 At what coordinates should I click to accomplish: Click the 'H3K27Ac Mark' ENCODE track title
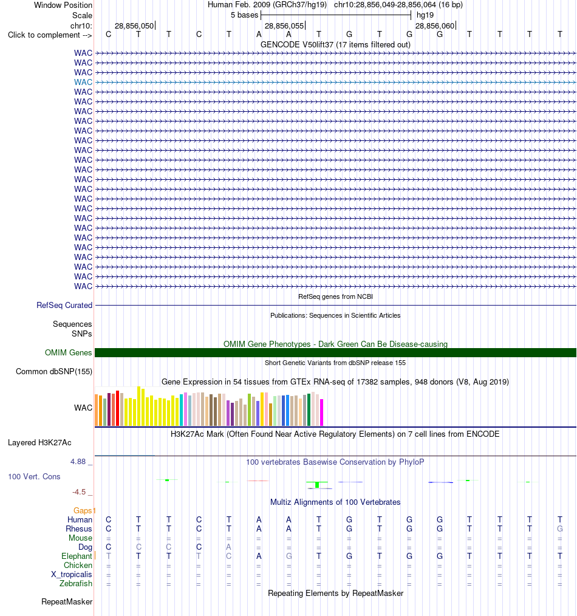click(335, 434)
